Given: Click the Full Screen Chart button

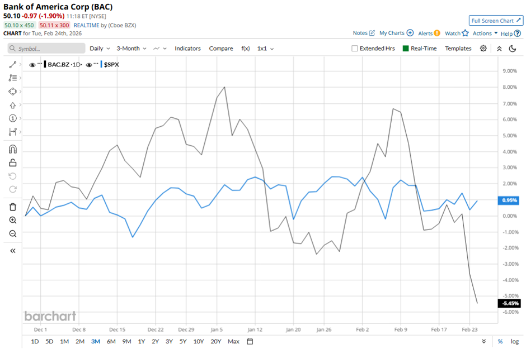Looking at the screenshot, I should coord(496,20).
